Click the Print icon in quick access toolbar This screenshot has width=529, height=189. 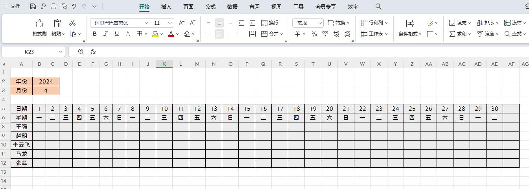(x=53, y=6)
